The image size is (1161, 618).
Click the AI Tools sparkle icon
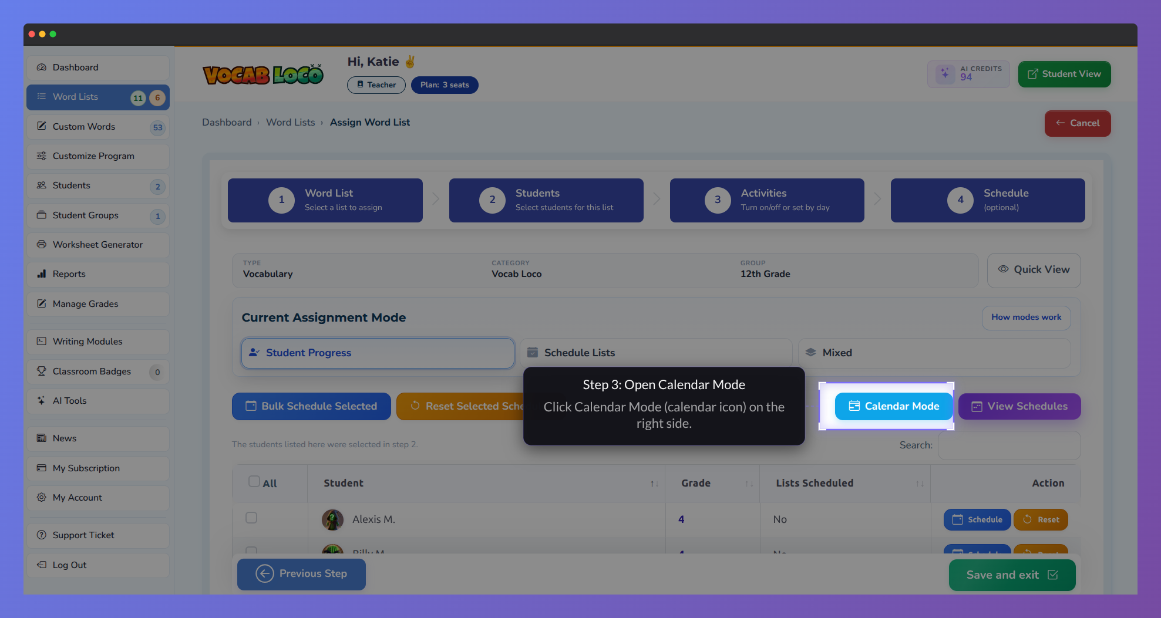(x=42, y=401)
